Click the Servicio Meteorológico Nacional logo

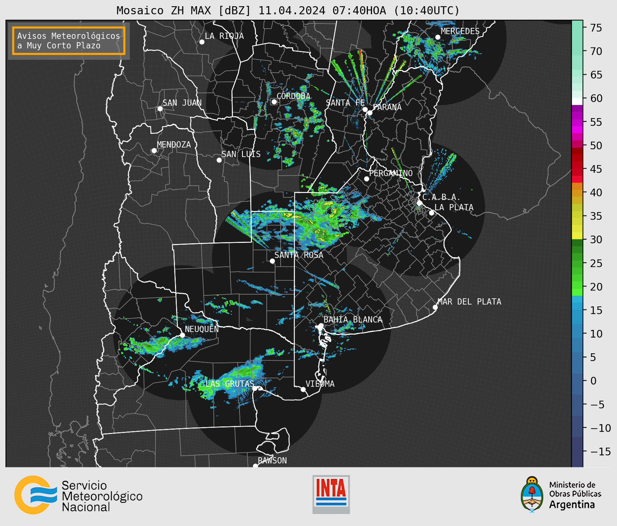(x=79, y=495)
